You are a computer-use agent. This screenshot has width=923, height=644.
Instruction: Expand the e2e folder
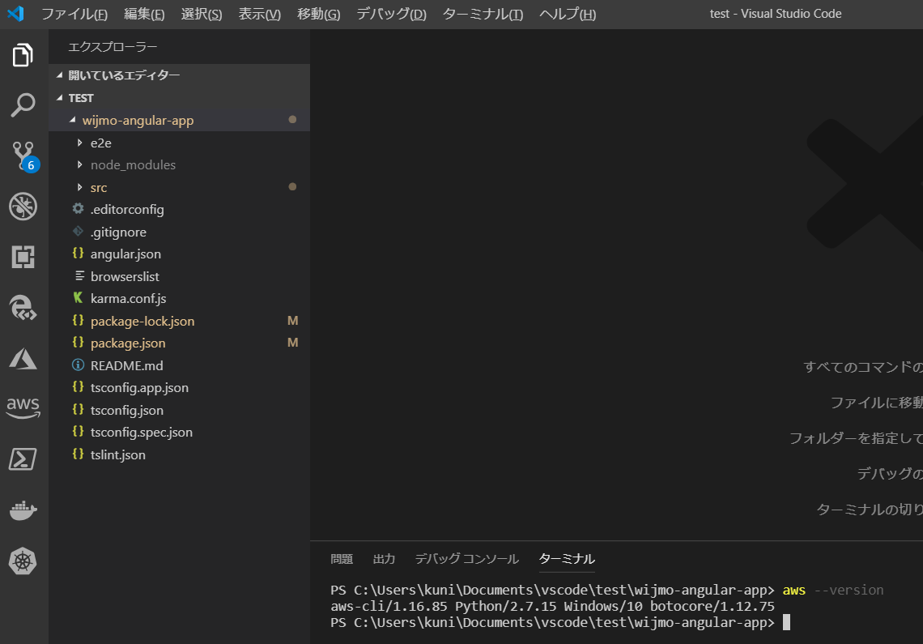(79, 143)
